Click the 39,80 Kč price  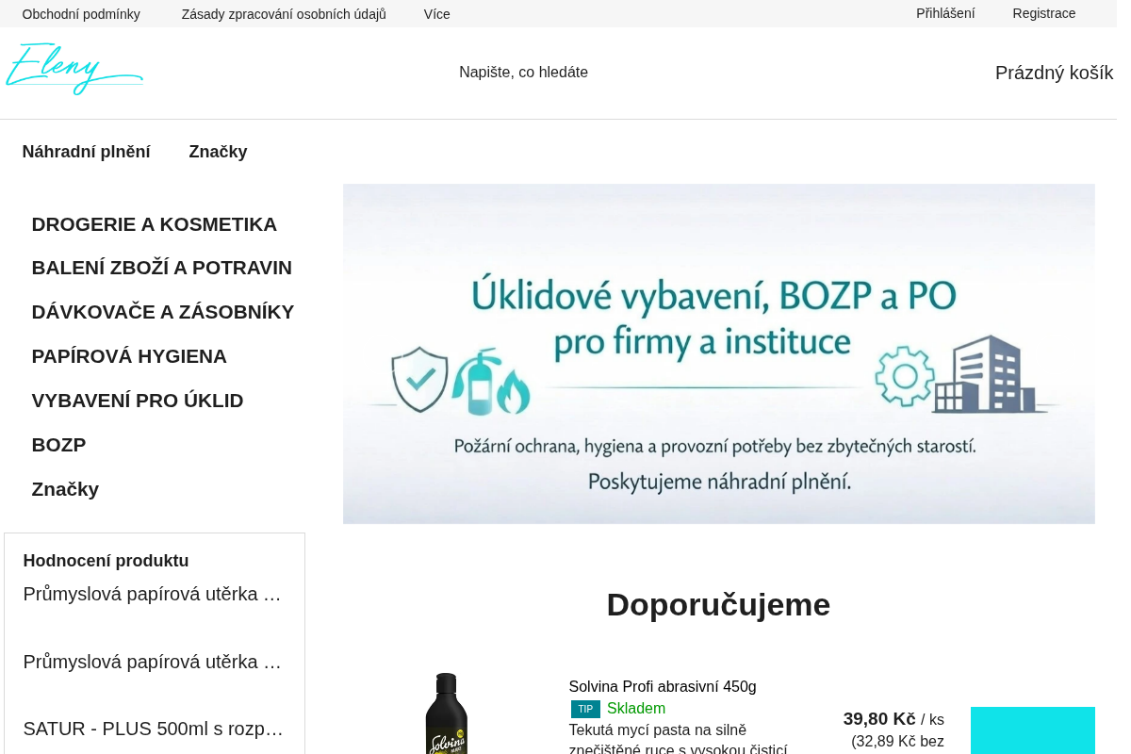(879, 719)
